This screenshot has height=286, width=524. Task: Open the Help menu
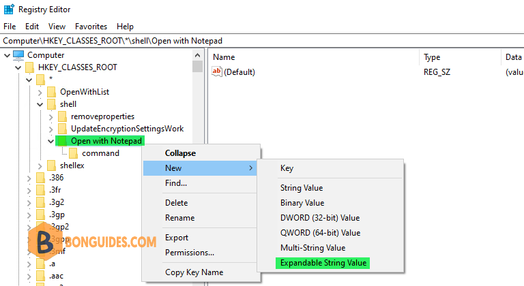(125, 27)
